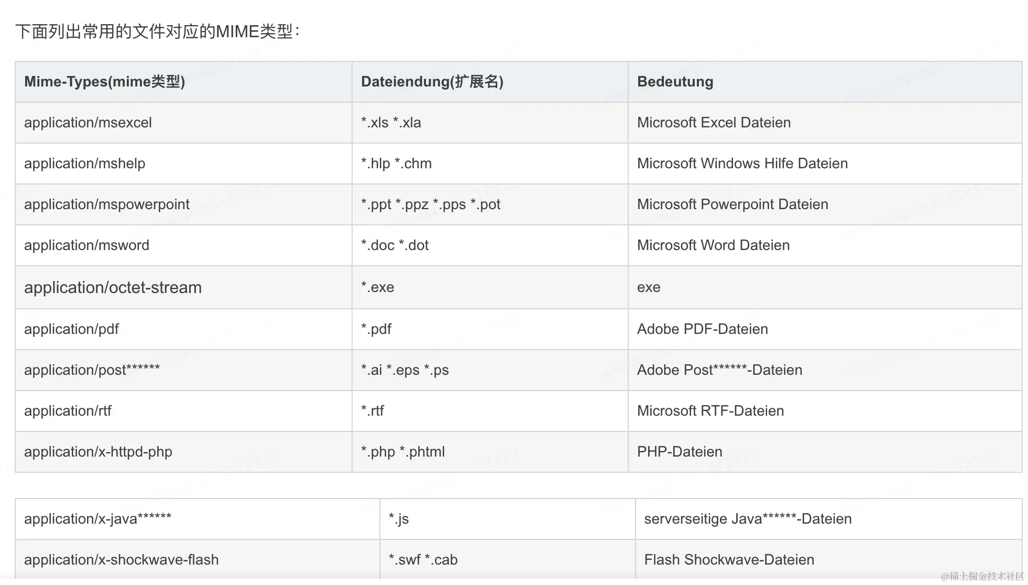Click the *.hlp *.chm extension cell
Image resolution: width=1028 pixels, height=585 pixels.
(x=396, y=164)
